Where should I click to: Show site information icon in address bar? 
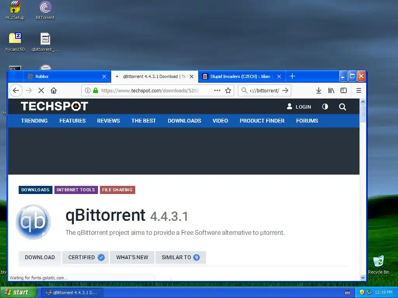87,90
